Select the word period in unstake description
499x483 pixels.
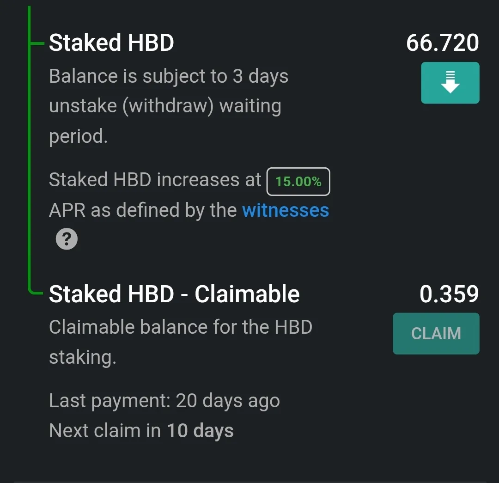(78, 137)
